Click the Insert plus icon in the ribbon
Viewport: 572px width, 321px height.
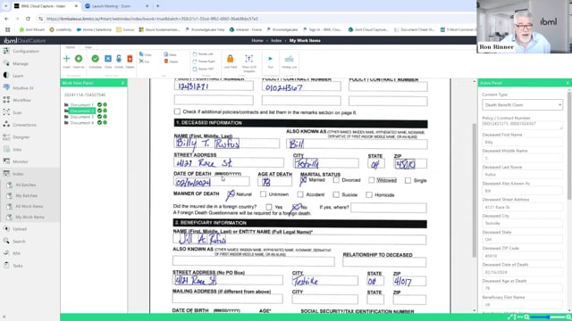tap(66, 59)
